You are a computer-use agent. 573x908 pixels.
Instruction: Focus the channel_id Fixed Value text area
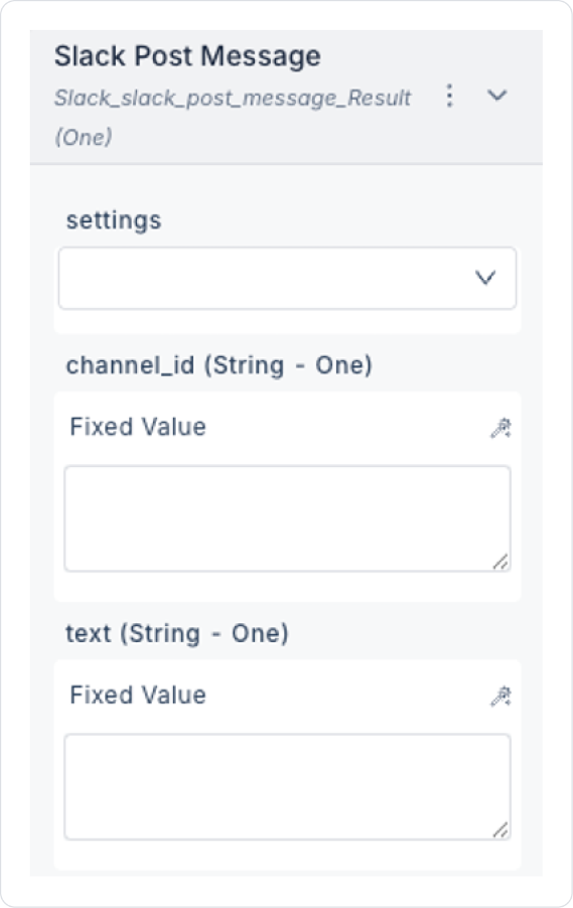pos(287,518)
